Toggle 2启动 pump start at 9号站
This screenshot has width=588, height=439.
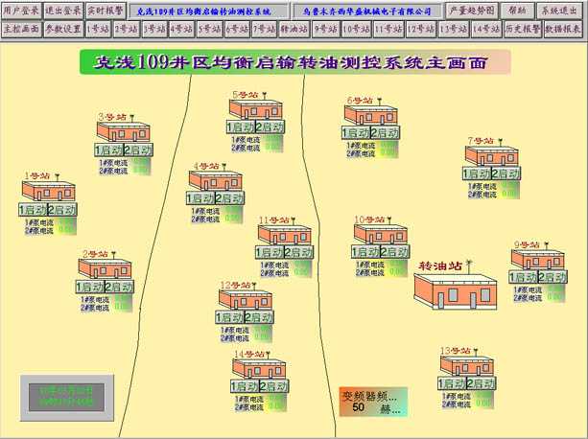(x=553, y=278)
